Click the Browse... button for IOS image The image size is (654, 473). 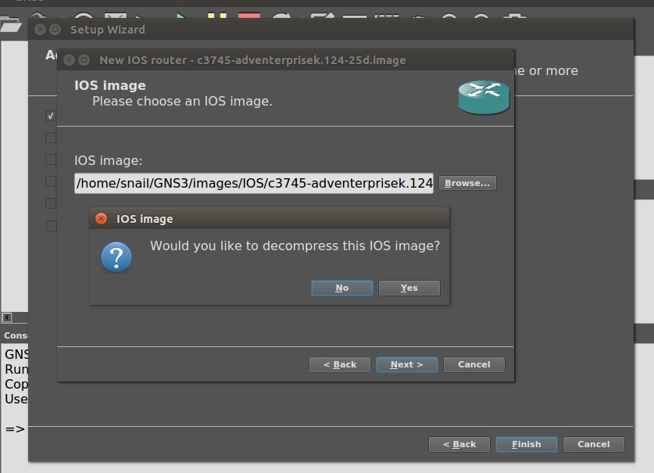click(467, 183)
